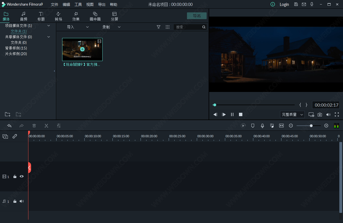
Task: Click the green 导出 button
Action: [197, 16]
